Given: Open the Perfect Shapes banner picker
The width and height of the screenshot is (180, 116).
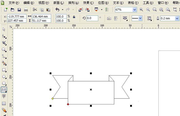Looking at the screenshot, I should tap(125, 18).
